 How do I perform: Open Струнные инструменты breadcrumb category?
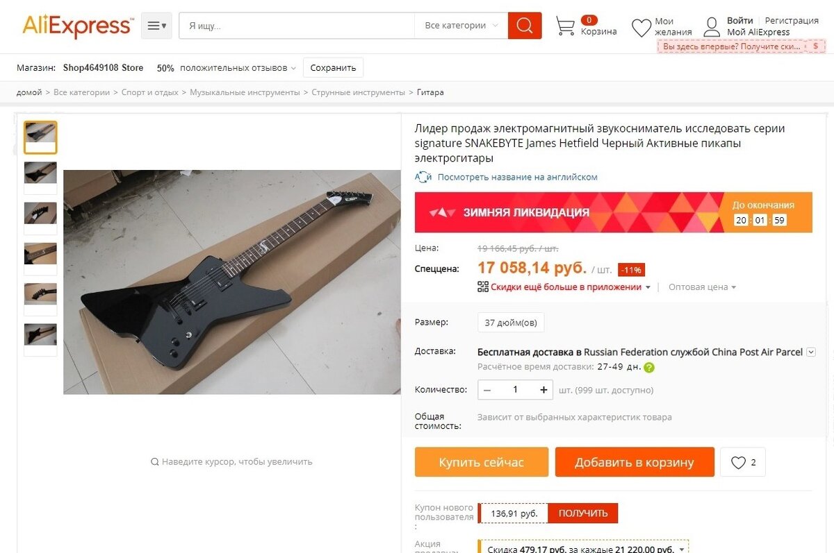(358, 92)
